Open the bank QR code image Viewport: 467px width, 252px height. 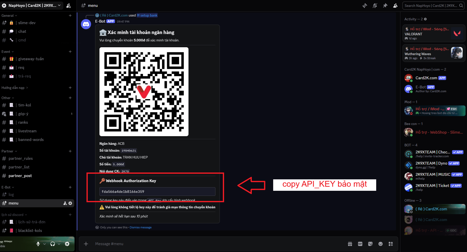[144, 92]
